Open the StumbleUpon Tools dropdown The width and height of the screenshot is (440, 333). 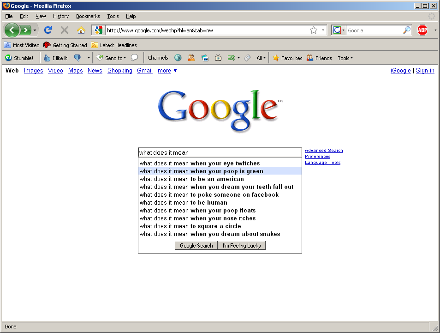coord(345,58)
